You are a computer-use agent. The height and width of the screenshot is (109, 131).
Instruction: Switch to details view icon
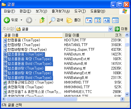[x=115, y=20]
